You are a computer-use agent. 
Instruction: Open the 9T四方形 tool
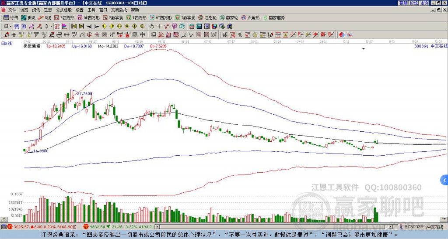(161, 17)
